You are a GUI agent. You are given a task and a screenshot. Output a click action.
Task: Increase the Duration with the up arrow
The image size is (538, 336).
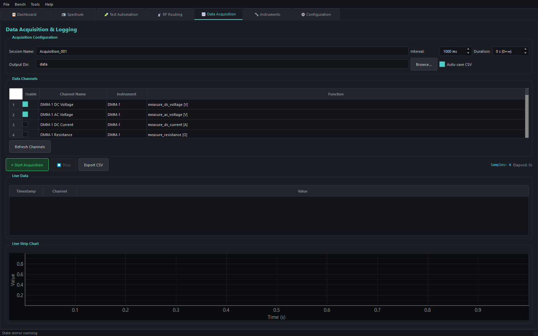(526, 49)
